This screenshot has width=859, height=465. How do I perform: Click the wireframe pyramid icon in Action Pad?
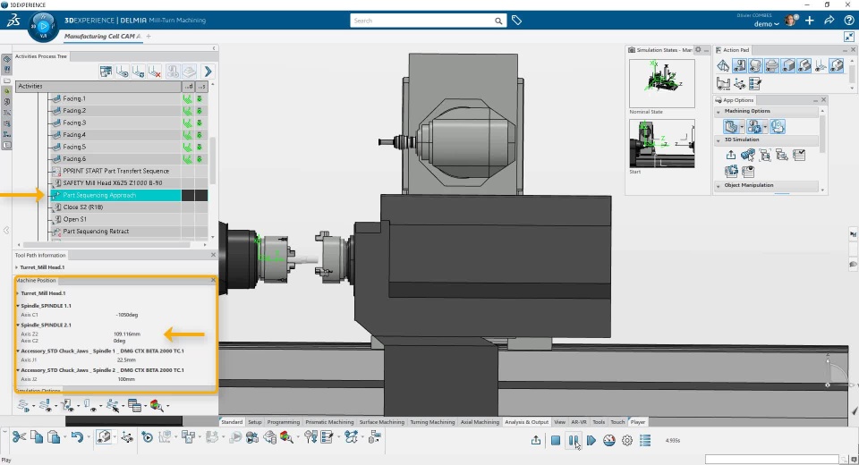[x=723, y=65]
